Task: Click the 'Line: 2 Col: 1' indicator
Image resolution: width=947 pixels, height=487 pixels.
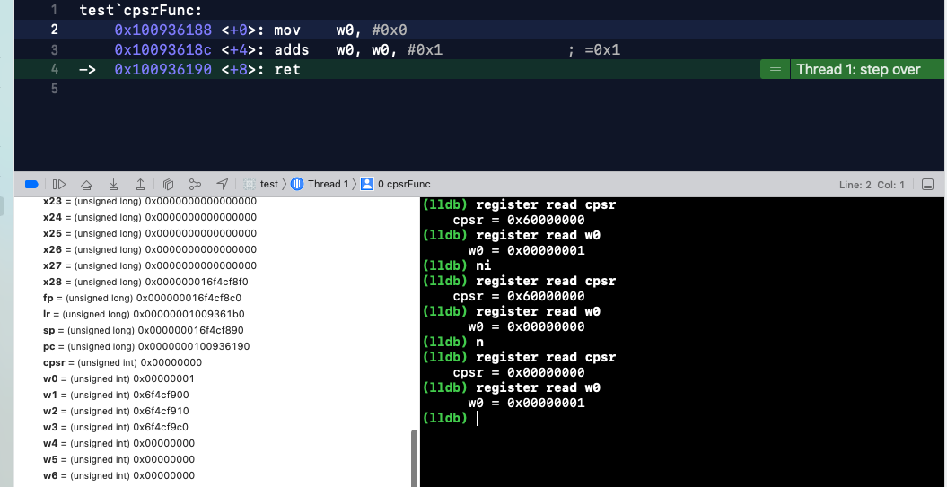Action: pos(872,184)
